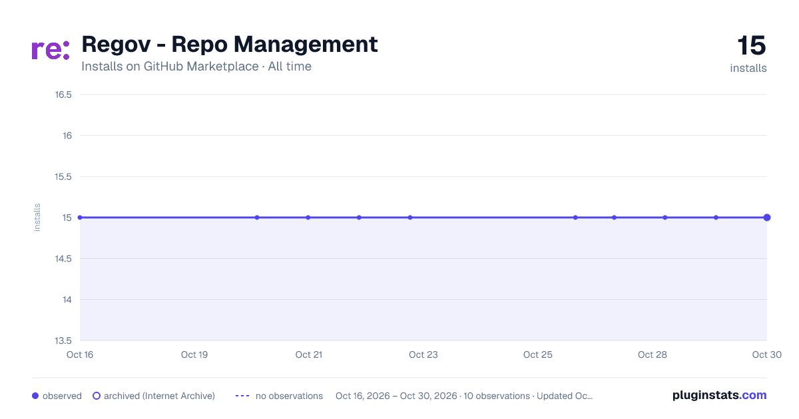Click "Installs on GitHub Marketplace · All time" subtitle

click(196, 67)
